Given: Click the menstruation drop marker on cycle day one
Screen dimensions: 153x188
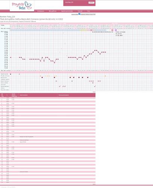Looking at the screenshot, I should pos(10,74).
